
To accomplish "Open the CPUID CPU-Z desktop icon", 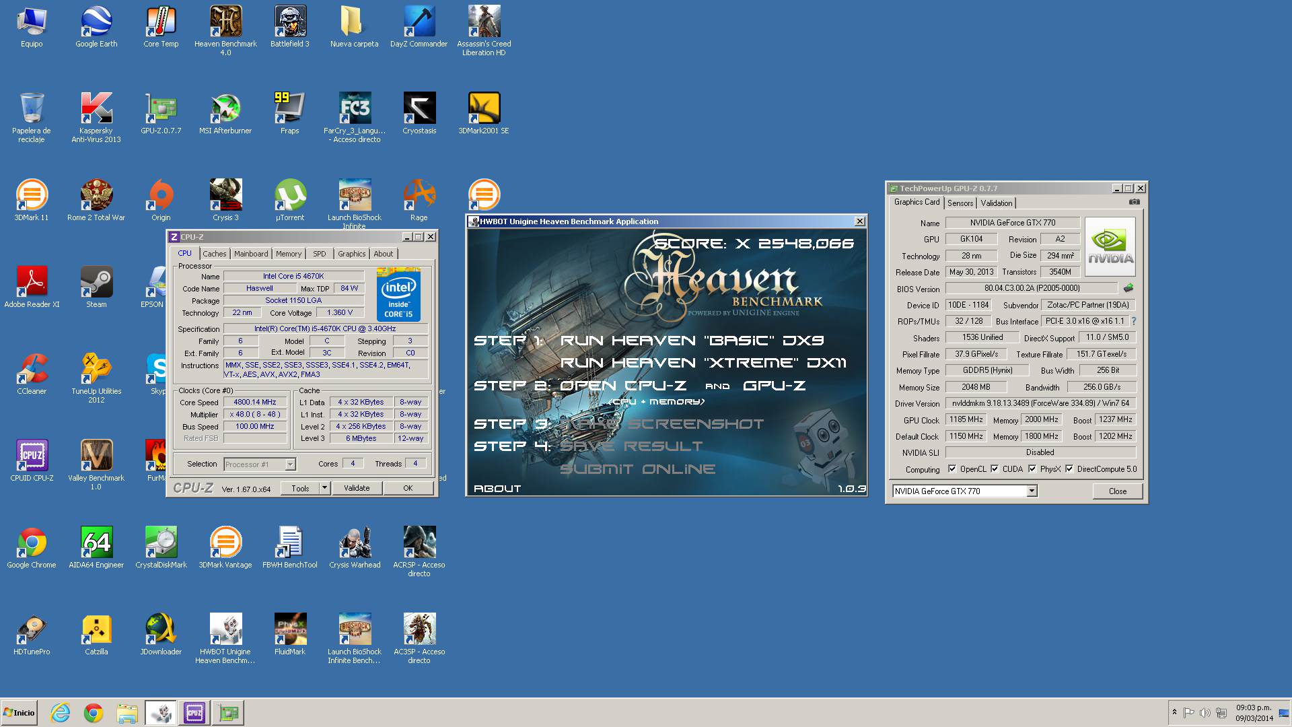I will click(x=32, y=460).
